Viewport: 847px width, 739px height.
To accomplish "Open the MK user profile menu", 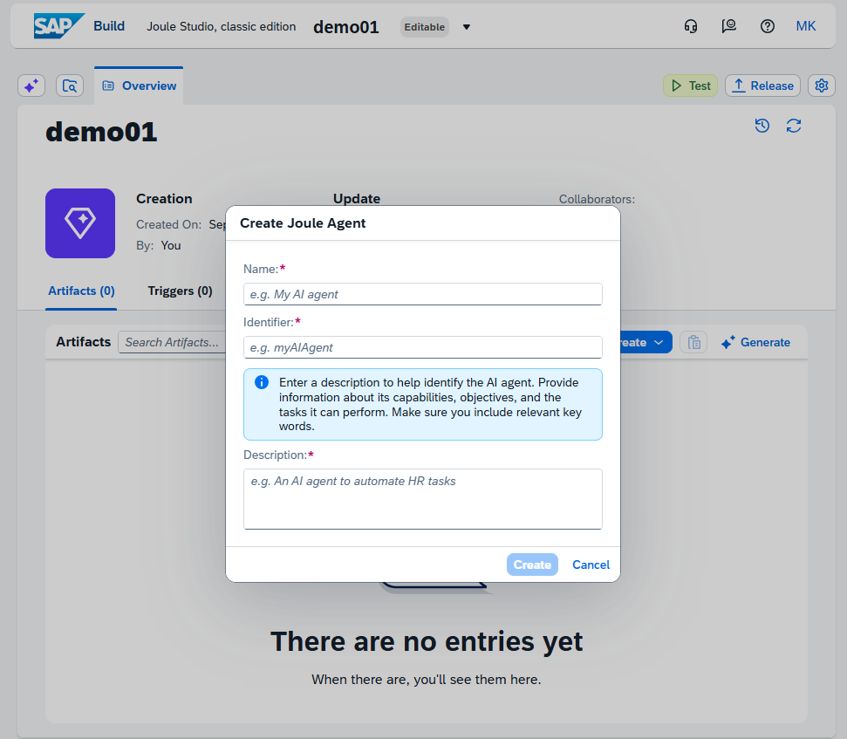I will [805, 26].
